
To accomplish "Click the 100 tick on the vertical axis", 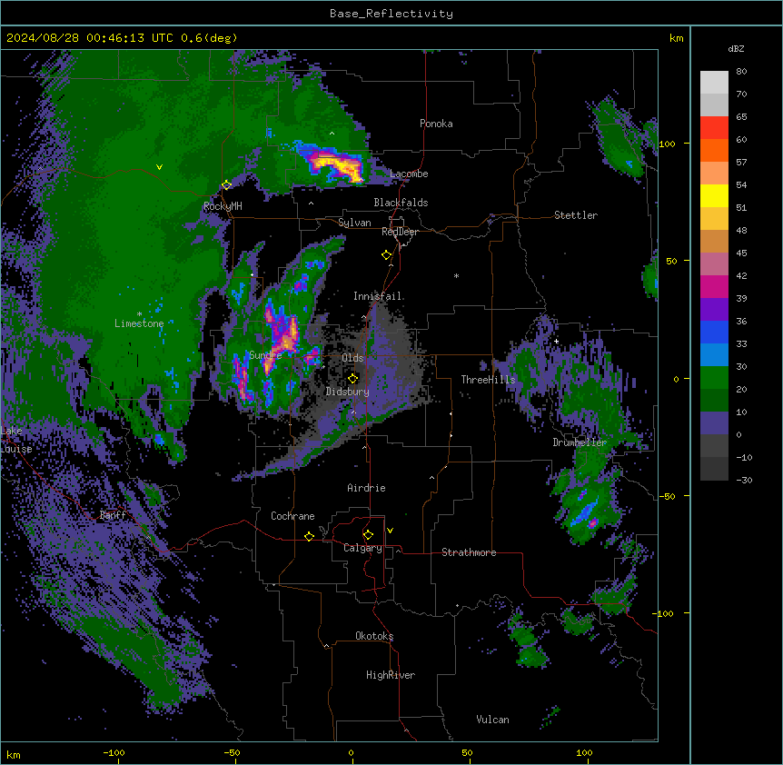I will [x=667, y=144].
